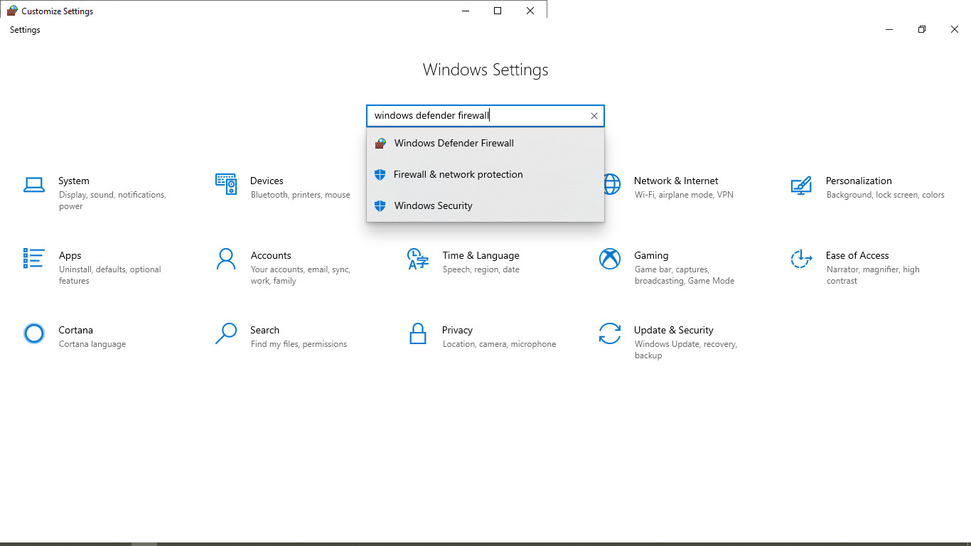Click 'Windows Update, recovery, backup' text
Screen dimensions: 971x546
(686, 350)
